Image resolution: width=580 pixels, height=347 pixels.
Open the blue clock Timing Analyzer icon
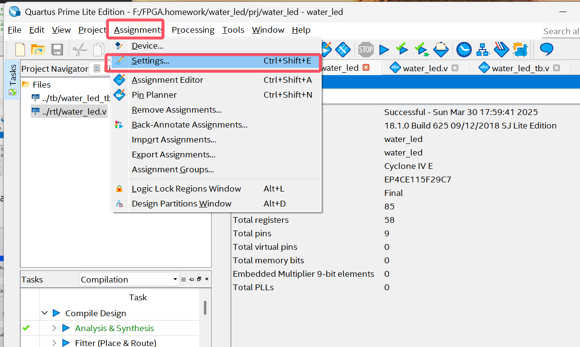click(x=464, y=49)
